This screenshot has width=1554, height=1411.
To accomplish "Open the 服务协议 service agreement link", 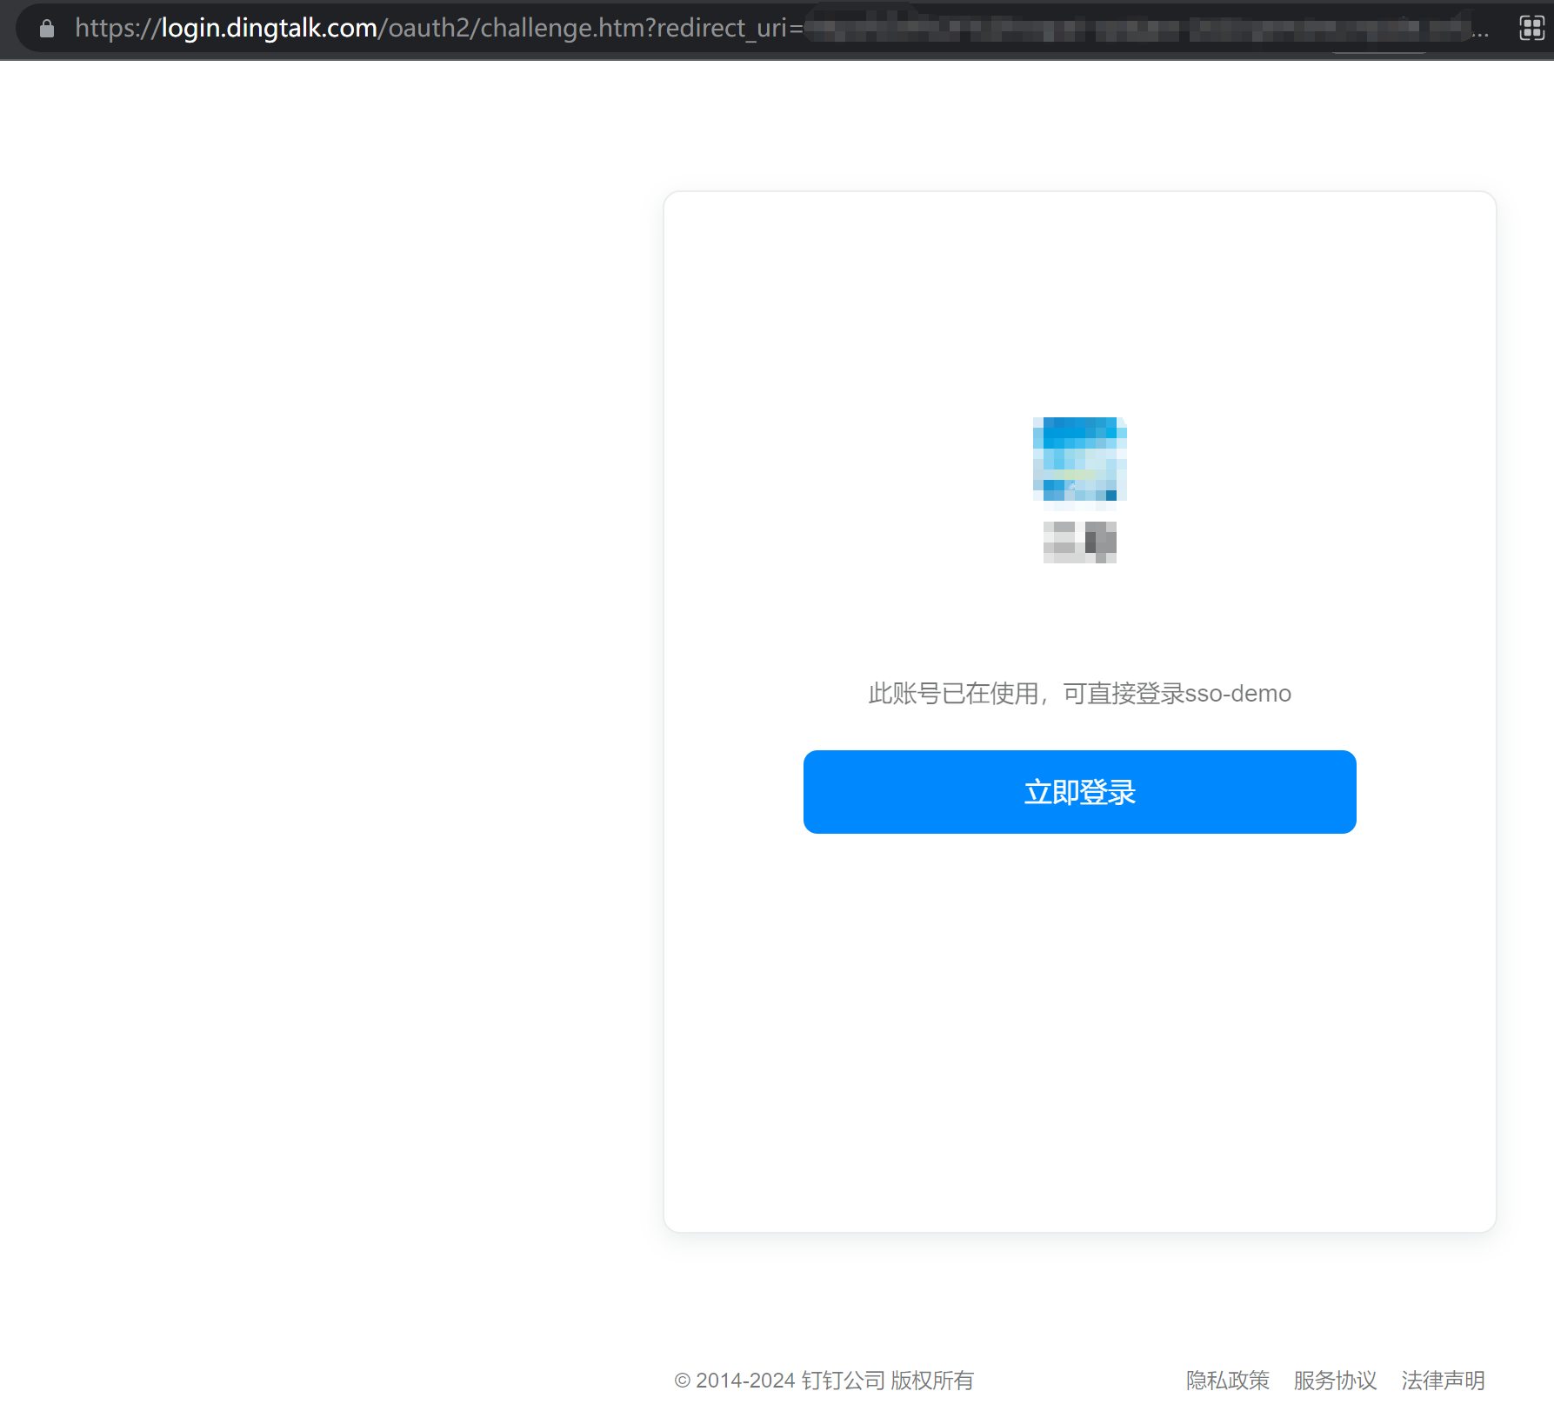I will 1335,1380.
